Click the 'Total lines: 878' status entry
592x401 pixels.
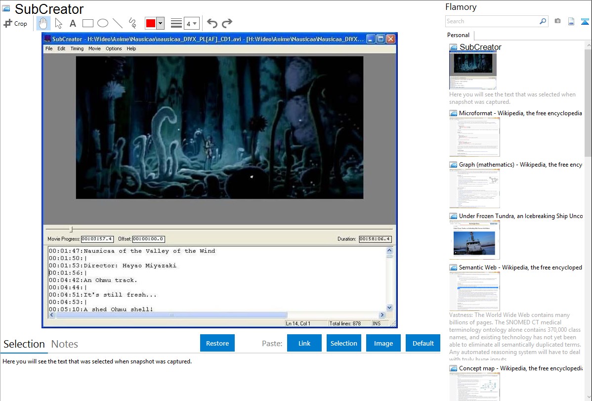pos(345,323)
